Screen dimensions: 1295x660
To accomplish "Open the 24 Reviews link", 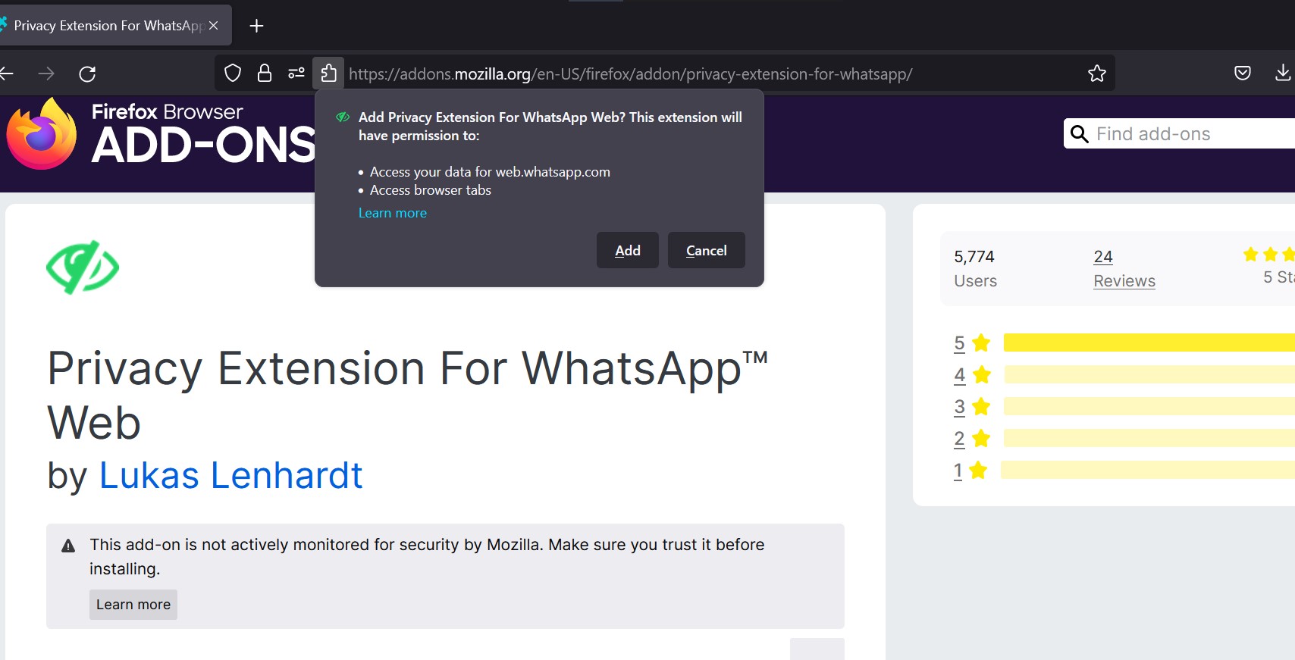I will coord(1124,268).
